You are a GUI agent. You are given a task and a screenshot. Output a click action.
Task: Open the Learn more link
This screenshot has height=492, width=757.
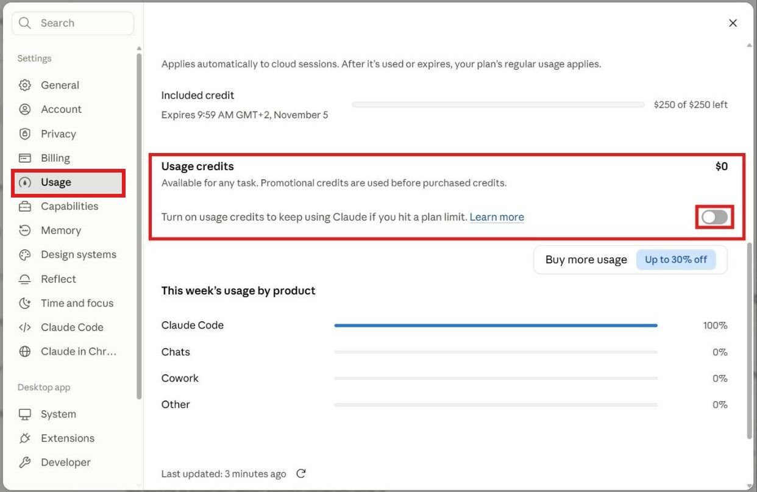pos(497,217)
